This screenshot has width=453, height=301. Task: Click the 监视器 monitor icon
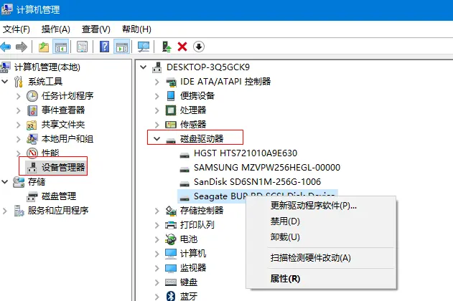pos(171,268)
